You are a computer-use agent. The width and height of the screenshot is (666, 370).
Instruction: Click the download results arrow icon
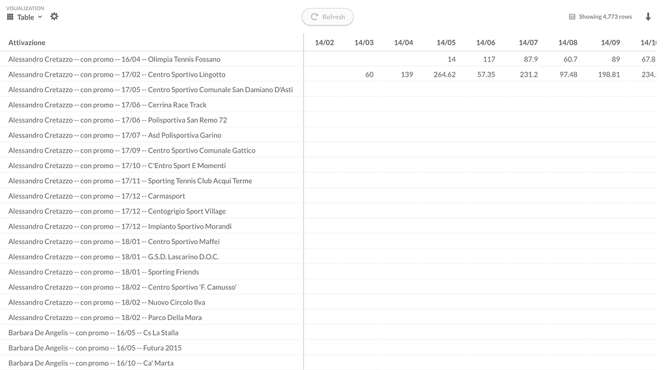[648, 17]
